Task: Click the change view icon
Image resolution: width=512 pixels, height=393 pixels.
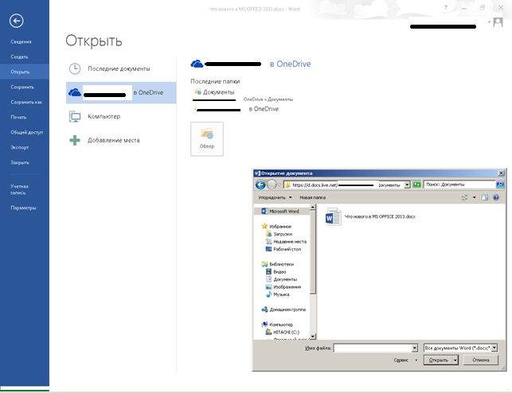Action: [x=464, y=197]
